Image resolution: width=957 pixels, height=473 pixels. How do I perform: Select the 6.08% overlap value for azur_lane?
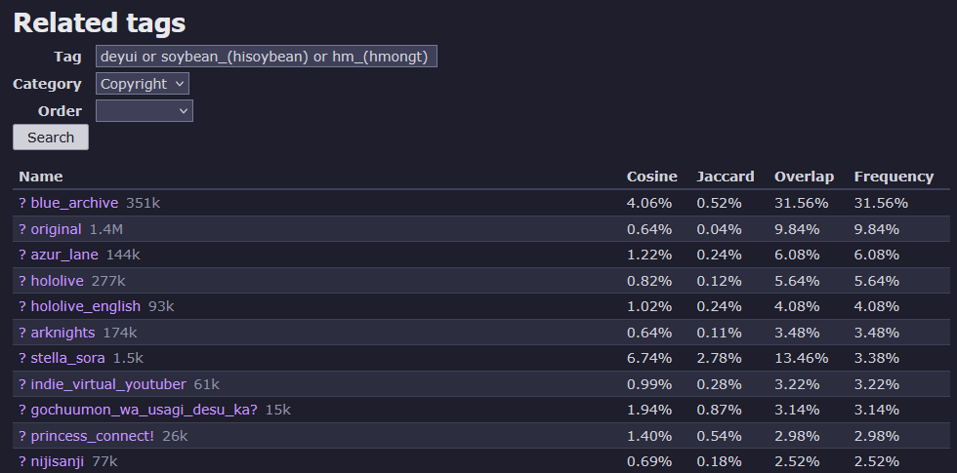click(x=797, y=255)
